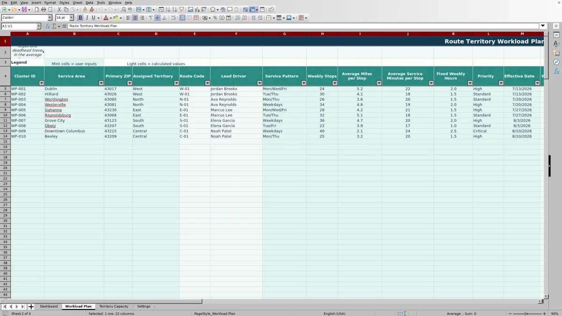Open the Data menu
This screenshot has height=316, width=562.
(89, 3)
